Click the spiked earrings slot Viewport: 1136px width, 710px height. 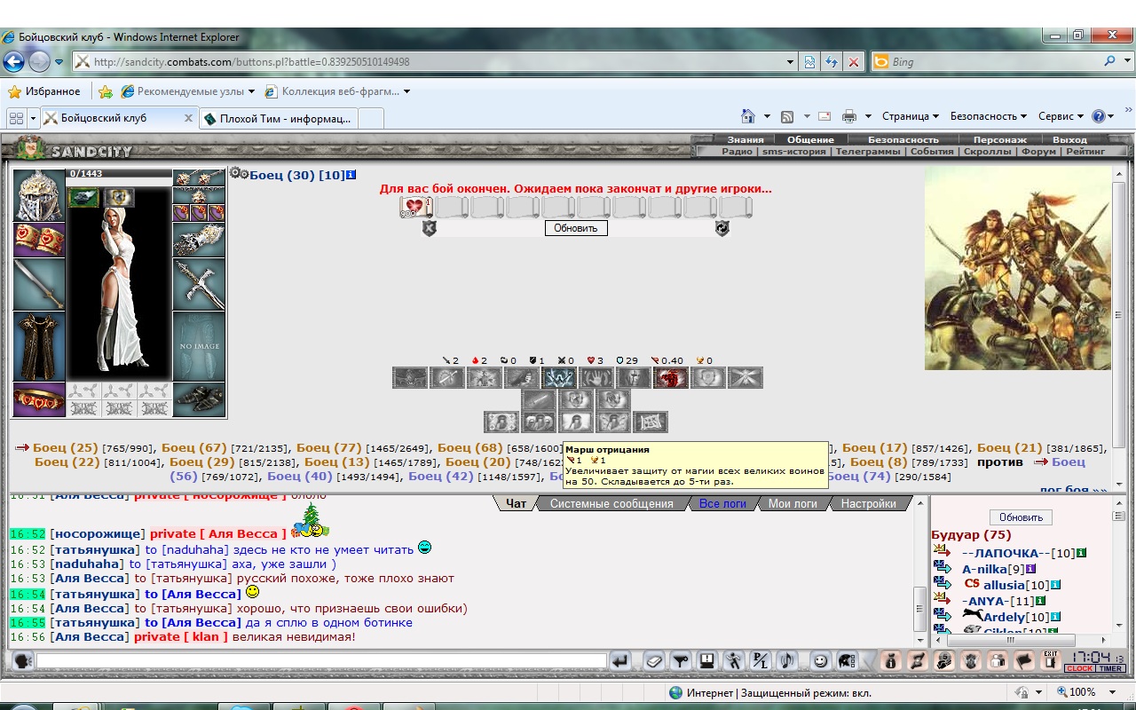click(x=199, y=177)
